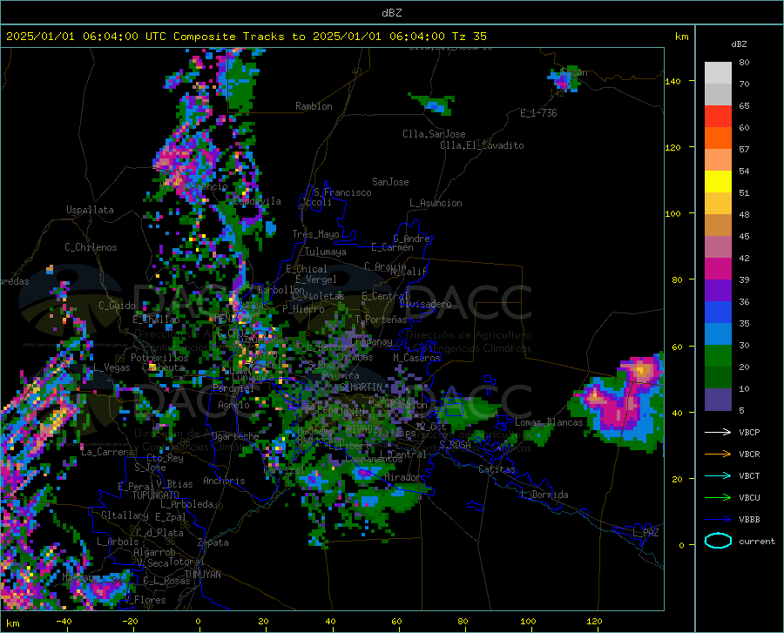This screenshot has width=784, height=633.
Task: Click the 'Tulumaya' map label
Action: (x=326, y=252)
